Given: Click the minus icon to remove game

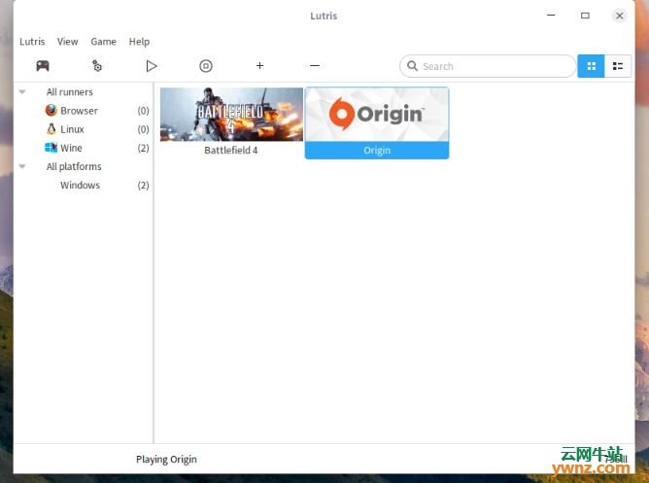Looking at the screenshot, I should click(x=315, y=65).
